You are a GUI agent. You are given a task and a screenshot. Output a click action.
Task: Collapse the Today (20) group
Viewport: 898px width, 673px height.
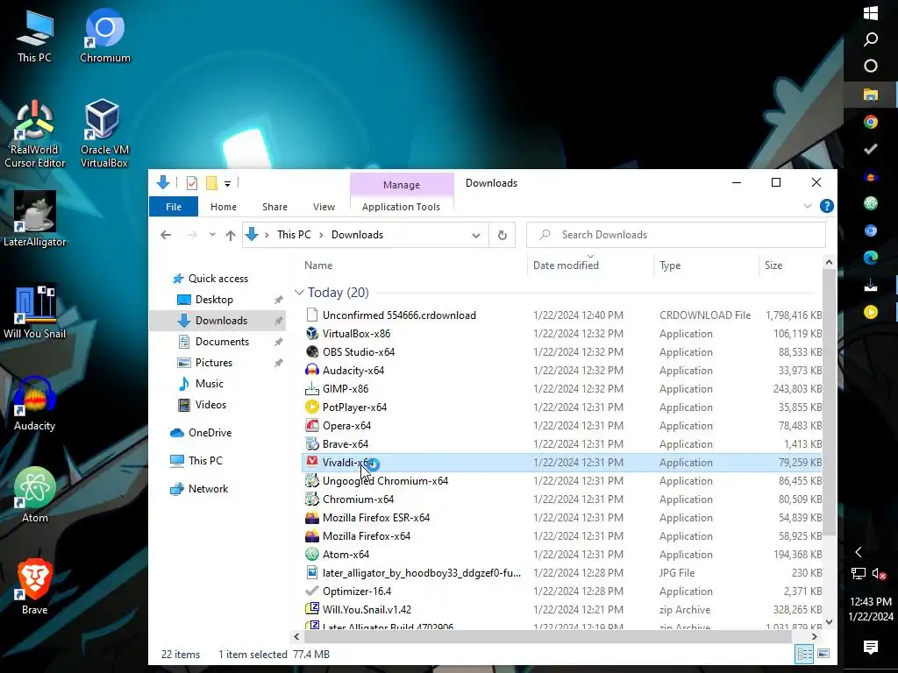pyautogui.click(x=299, y=293)
